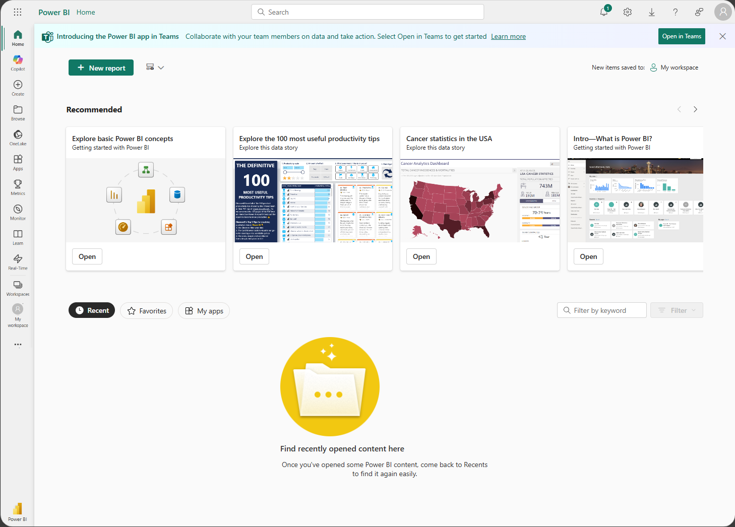The width and height of the screenshot is (735, 527).
Task: Click the Intro Power BI dashboard thumbnail
Action: 635,201
